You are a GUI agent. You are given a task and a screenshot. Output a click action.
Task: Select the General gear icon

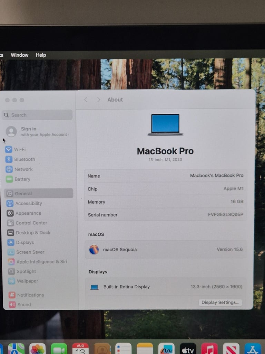coord(10,194)
